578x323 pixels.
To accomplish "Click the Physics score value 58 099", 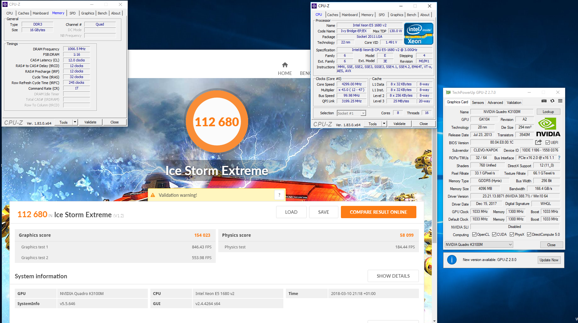I will [x=407, y=235].
